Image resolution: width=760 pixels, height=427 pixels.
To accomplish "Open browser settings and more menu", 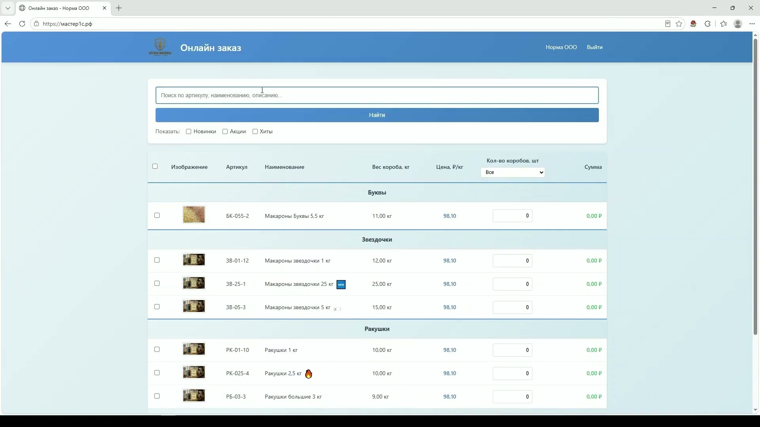I will [752, 24].
